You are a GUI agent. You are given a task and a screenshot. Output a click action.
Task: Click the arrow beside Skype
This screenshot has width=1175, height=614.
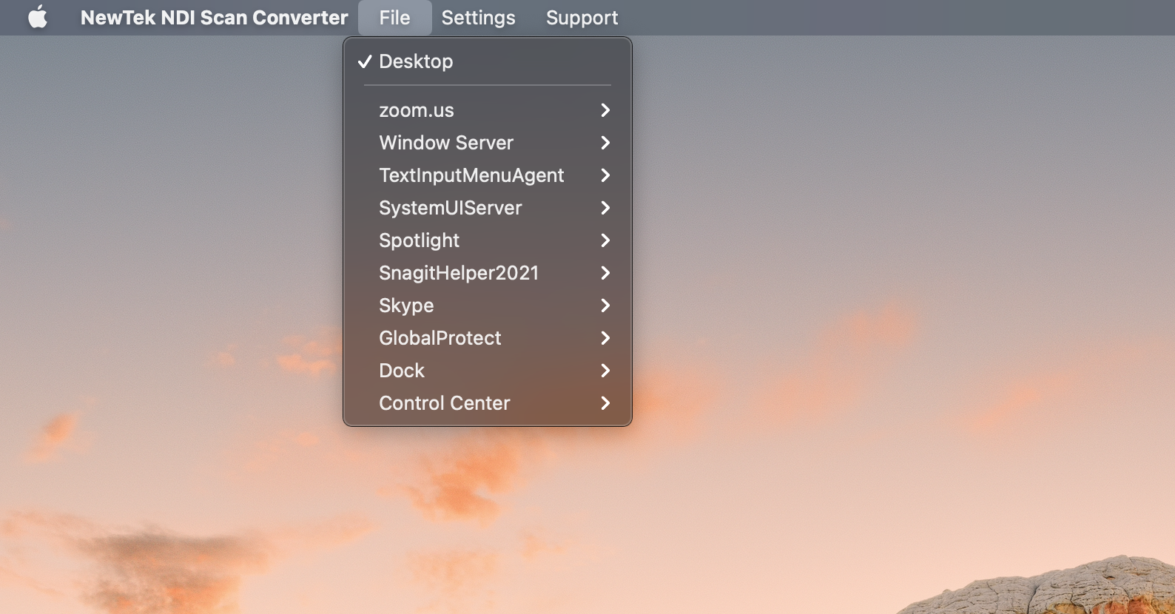tap(605, 306)
